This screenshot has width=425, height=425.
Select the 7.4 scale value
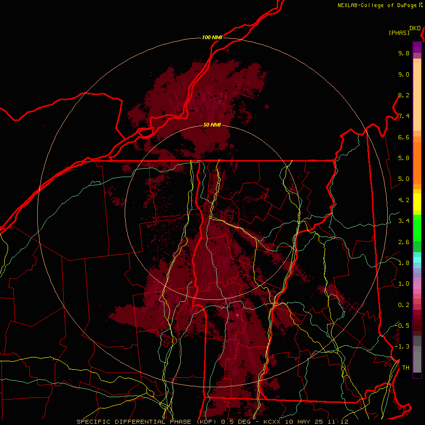click(x=404, y=116)
